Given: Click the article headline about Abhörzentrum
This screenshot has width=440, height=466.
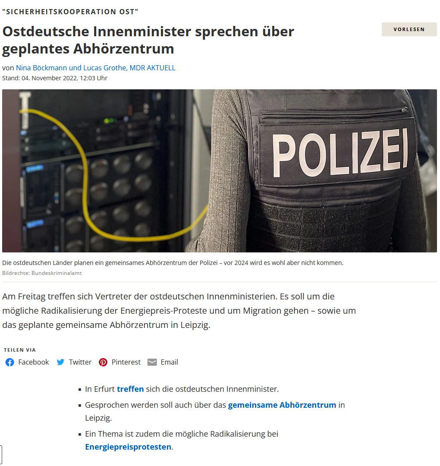Looking at the screenshot, I should pos(148,40).
